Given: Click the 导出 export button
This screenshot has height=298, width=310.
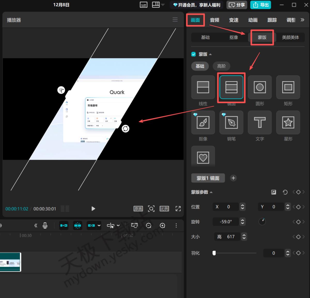Looking at the screenshot, I should tap(260, 5).
